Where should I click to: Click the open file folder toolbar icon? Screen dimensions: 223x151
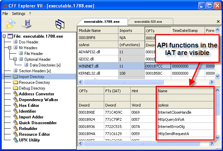point(11,24)
